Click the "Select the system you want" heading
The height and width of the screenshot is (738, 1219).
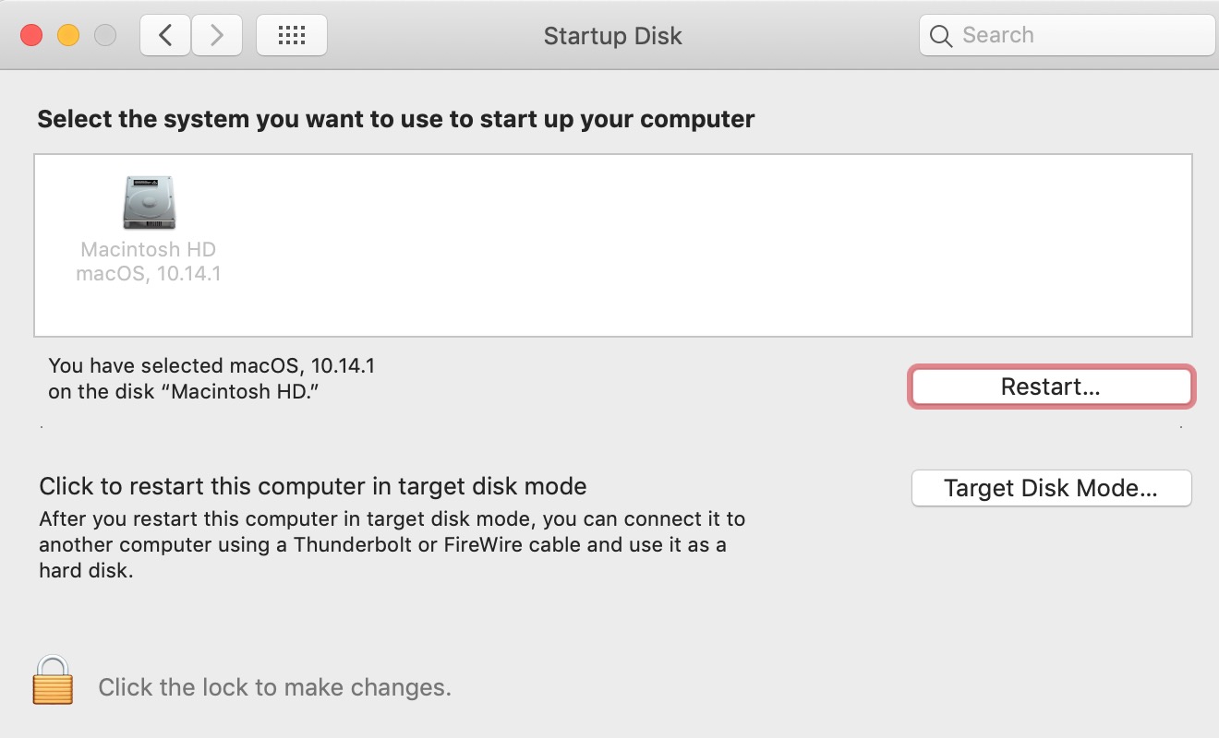(396, 120)
